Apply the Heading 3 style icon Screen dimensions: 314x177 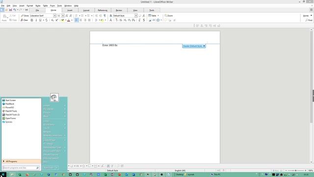pos(130,20)
